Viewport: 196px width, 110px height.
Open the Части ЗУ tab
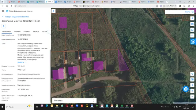tap(36, 31)
